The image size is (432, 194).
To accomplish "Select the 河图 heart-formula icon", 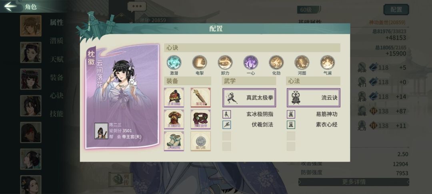I will coord(302,62).
